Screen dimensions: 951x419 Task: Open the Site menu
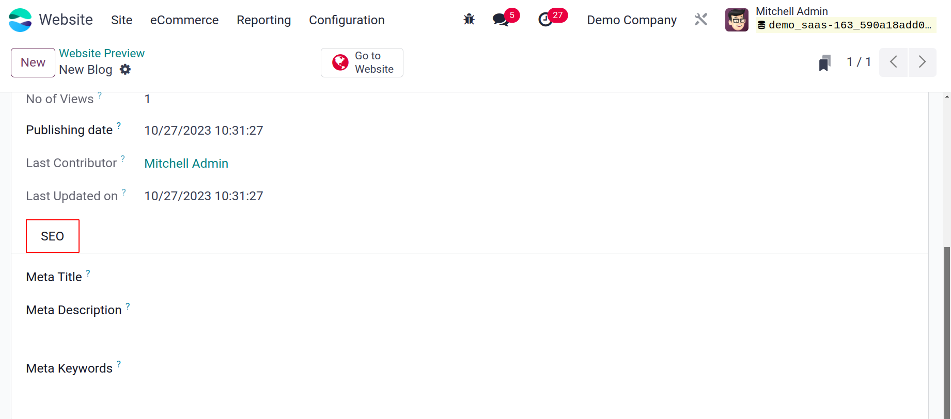point(122,20)
